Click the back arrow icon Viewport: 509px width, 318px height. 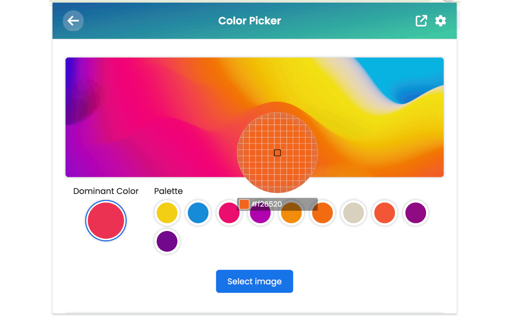[x=73, y=21]
